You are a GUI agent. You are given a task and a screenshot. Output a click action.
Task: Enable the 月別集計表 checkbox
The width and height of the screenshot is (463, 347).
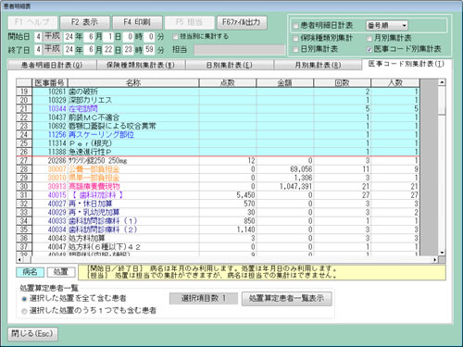point(369,38)
